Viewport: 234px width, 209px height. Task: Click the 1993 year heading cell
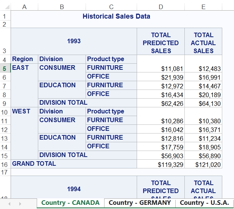click(74, 41)
